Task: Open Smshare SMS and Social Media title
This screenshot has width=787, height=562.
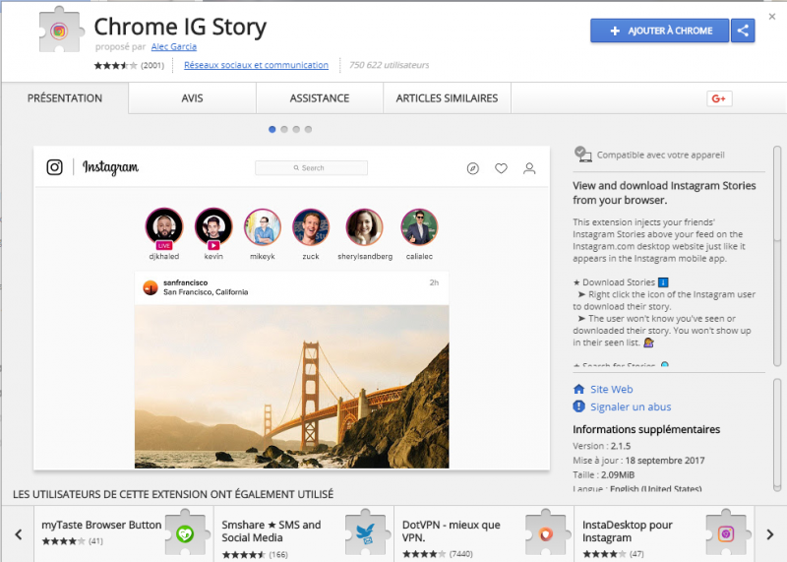Action: tap(272, 531)
